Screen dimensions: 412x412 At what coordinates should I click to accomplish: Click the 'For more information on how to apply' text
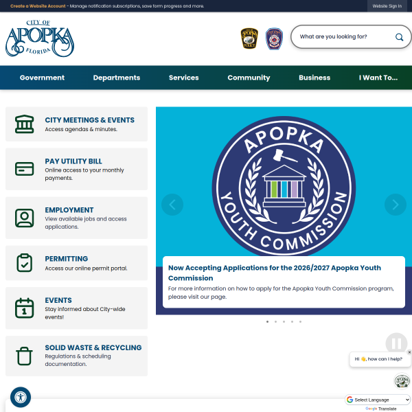click(x=281, y=293)
